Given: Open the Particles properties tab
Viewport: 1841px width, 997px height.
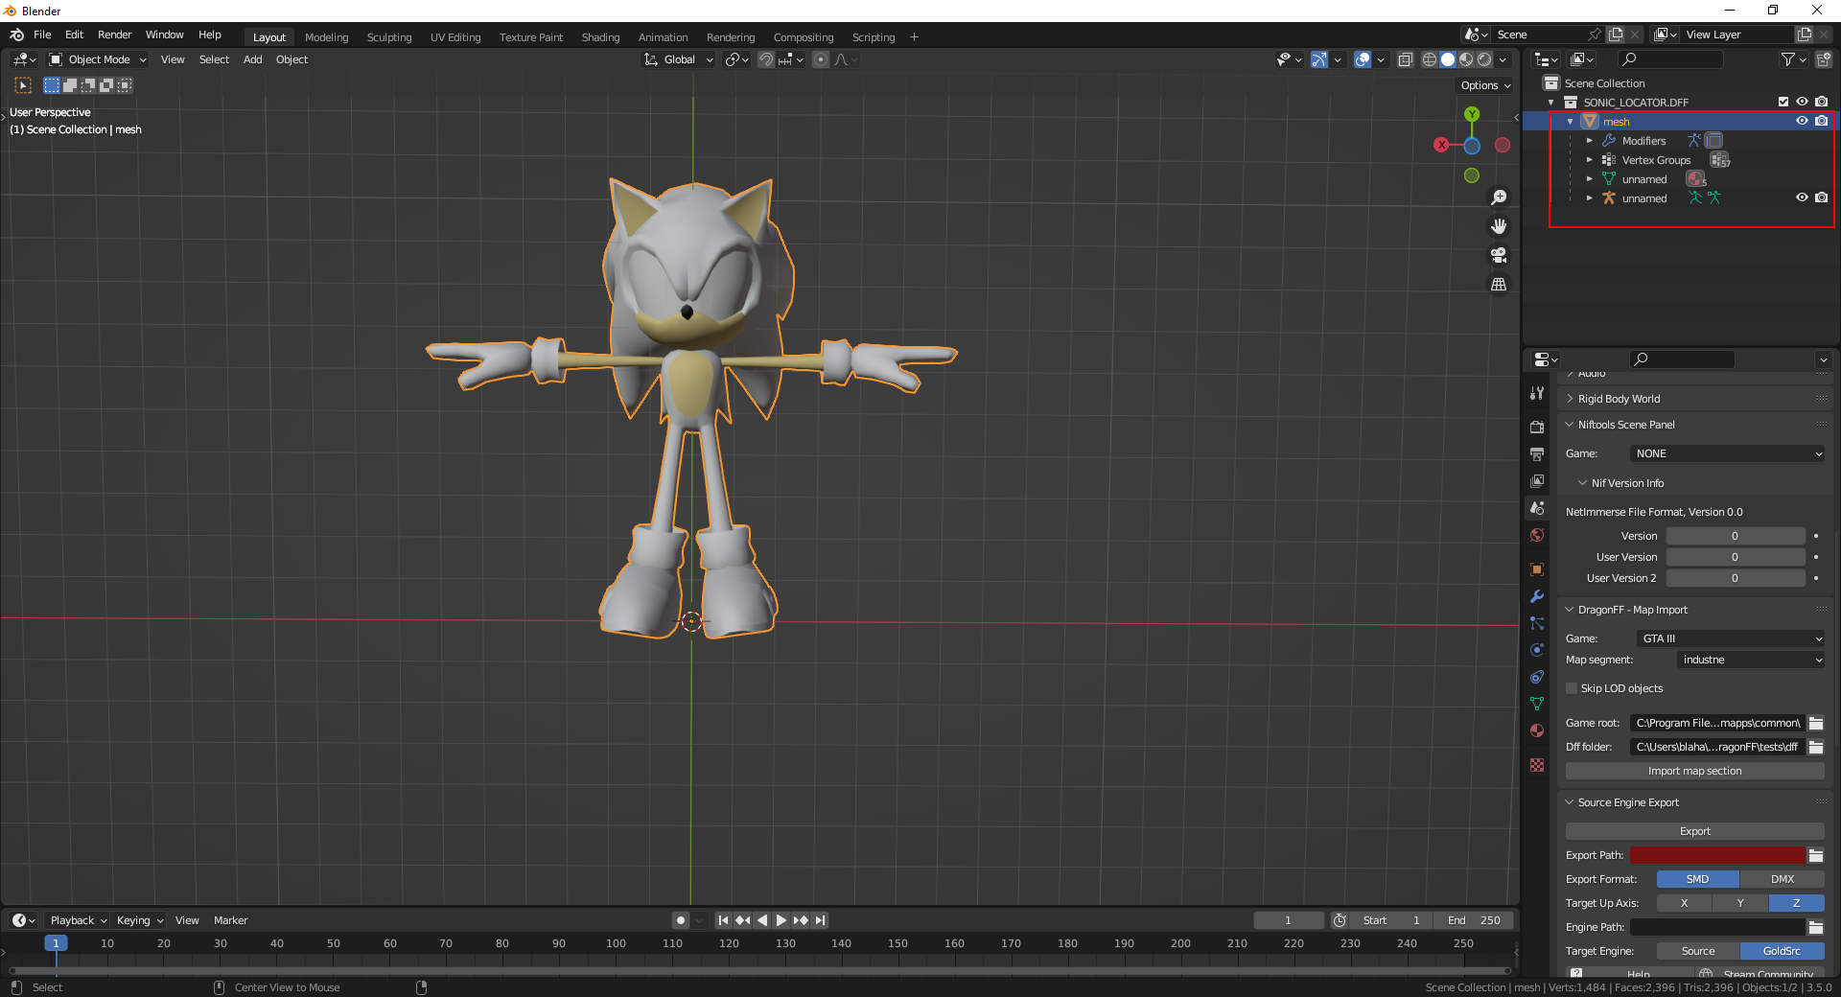Looking at the screenshot, I should [x=1537, y=623].
